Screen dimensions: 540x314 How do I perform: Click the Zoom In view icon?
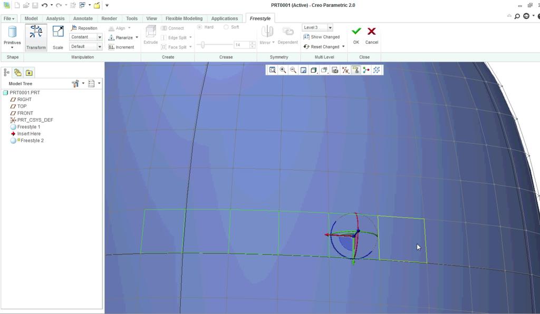(283, 70)
